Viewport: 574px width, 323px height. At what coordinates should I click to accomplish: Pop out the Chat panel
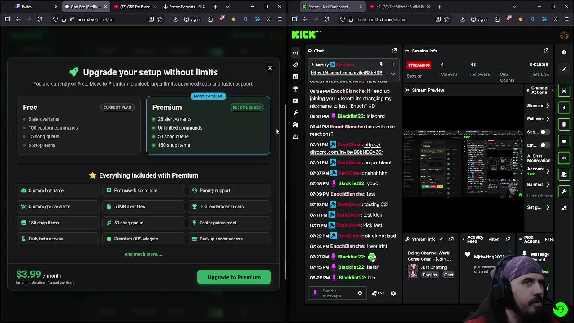click(395, 51)
